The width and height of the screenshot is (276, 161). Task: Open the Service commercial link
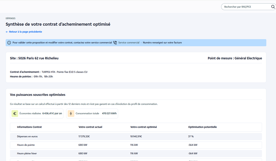tap(129, 43)
